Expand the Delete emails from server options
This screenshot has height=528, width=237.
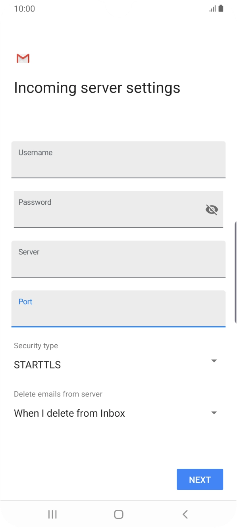point(214,412)
